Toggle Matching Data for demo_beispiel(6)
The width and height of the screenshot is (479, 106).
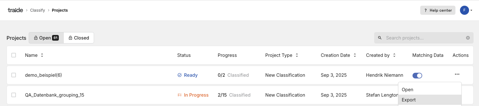[x=417, y=75]
